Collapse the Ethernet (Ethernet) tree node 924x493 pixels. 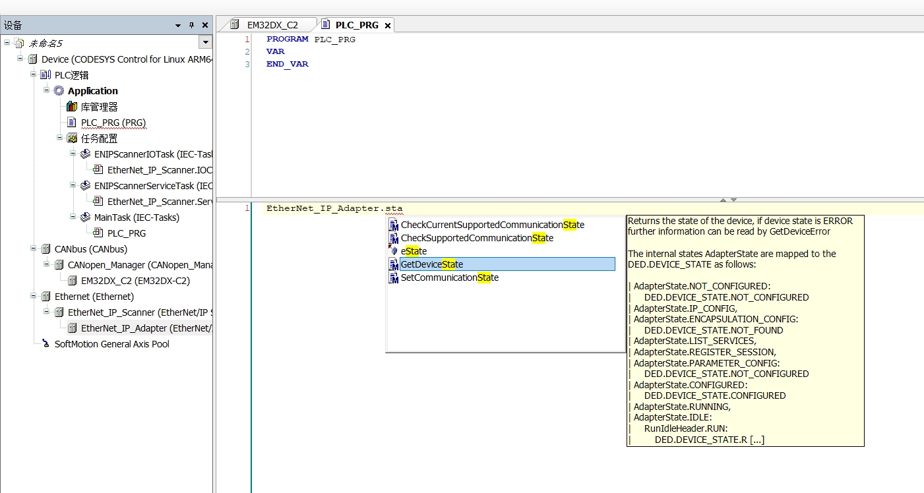[x=34, y=296]
